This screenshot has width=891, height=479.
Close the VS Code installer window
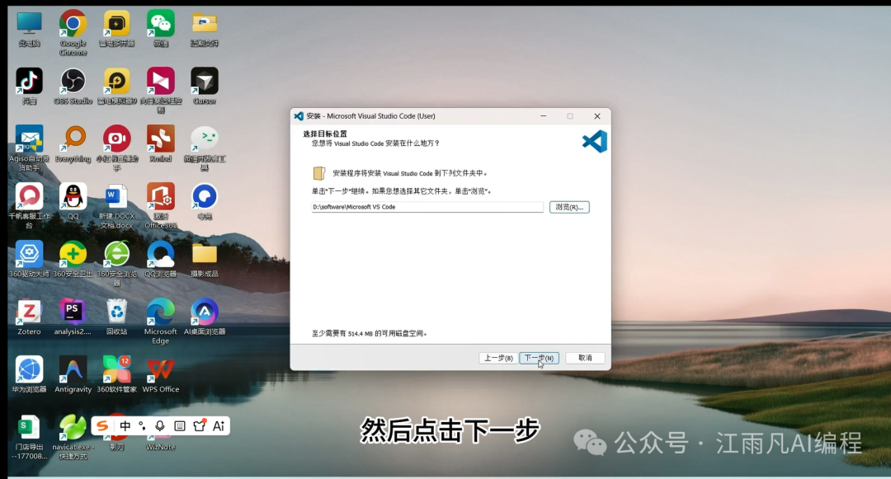point(596,116)
